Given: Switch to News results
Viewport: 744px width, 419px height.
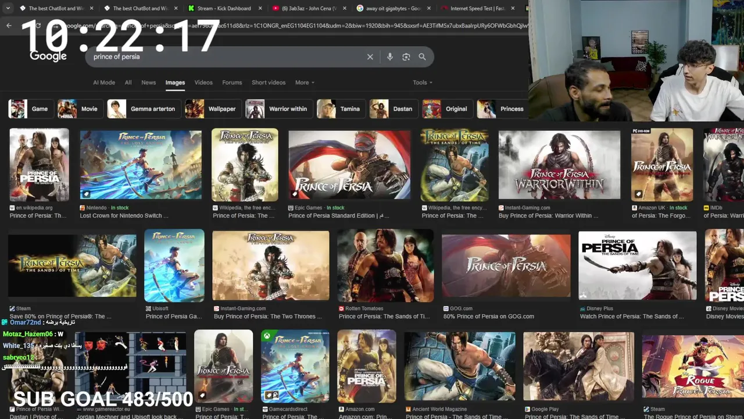Looking at the screenshot, I should coord(149,83).
